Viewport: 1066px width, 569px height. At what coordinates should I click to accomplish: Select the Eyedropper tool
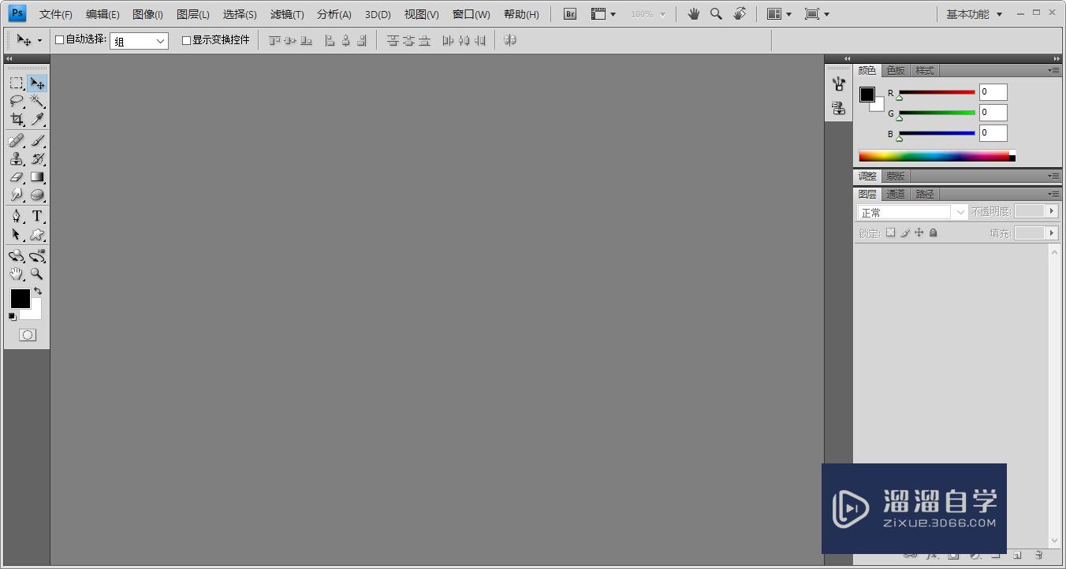tap(37, 119)
